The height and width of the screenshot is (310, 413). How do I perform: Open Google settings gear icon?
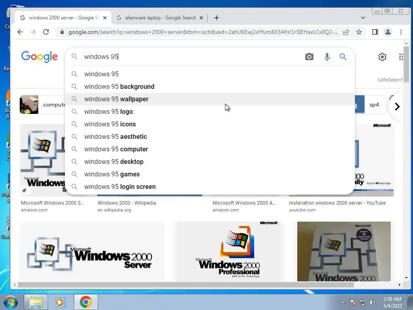382,57
